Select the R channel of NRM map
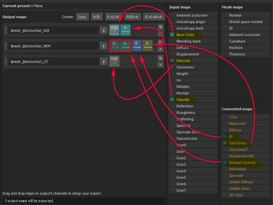 (x=114, y=45)
